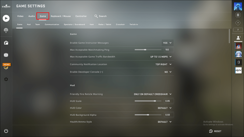
Task: Jump to the Radar / Tablet sub-tab
Action: point(105,24)
